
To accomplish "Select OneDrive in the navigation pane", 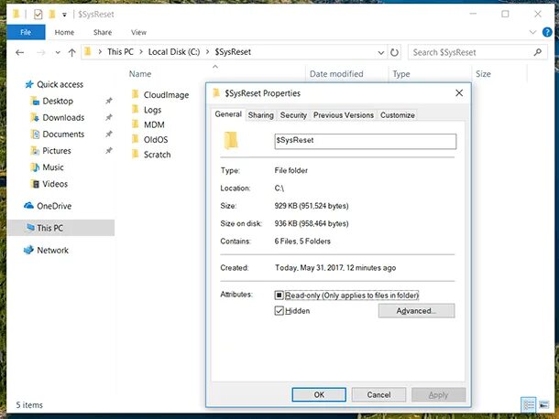I will coord(54,206).
